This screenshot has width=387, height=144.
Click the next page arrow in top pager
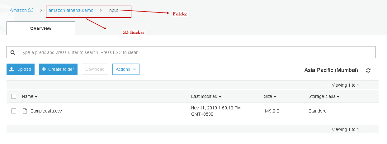[x=363, y=85]
